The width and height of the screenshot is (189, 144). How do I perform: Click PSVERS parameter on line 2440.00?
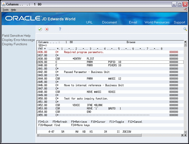coord(112,65)
